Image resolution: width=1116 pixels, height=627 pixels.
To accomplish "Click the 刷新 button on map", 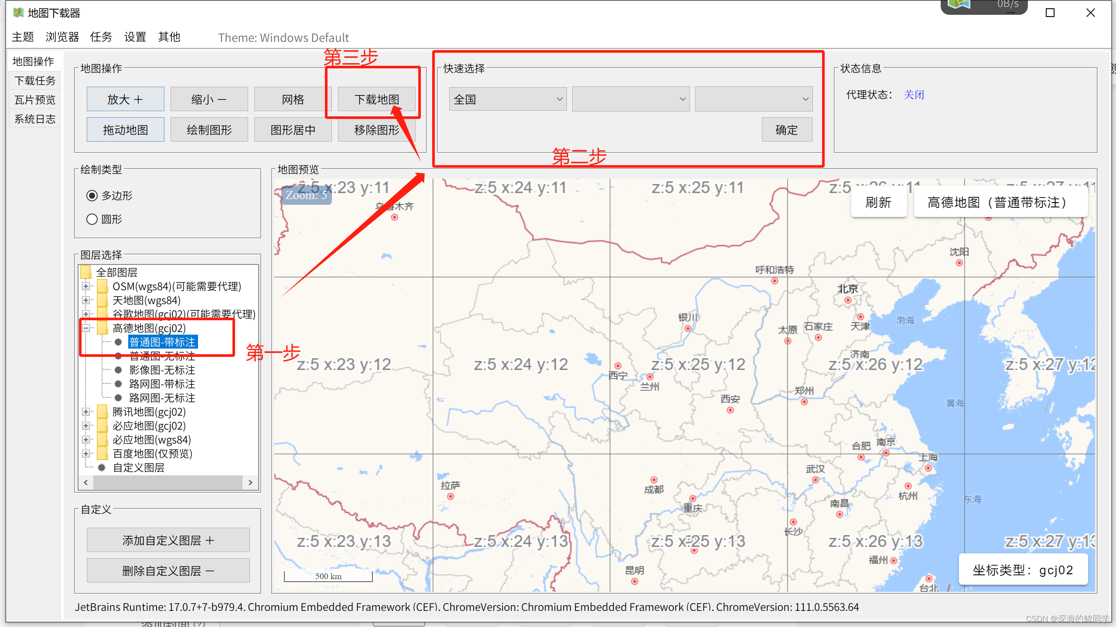I will tap(878, 203).
